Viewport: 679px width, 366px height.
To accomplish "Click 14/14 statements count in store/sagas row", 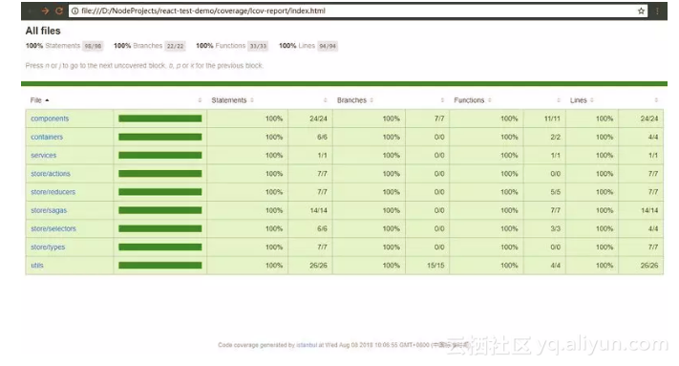I will pyautogui.click(x=318, y=210).
